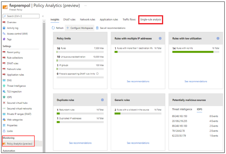Click the sidebar scrollbar up arrow
Image resolution: width=226 pixels, height=154 pixels.
coord(44,21)
